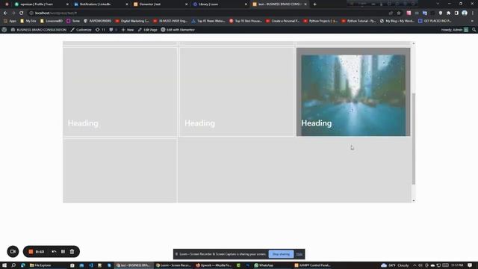This screenshot has width=478, height=269.
Task: Click Edit with Elementor
Action: (x=178, y=30)
